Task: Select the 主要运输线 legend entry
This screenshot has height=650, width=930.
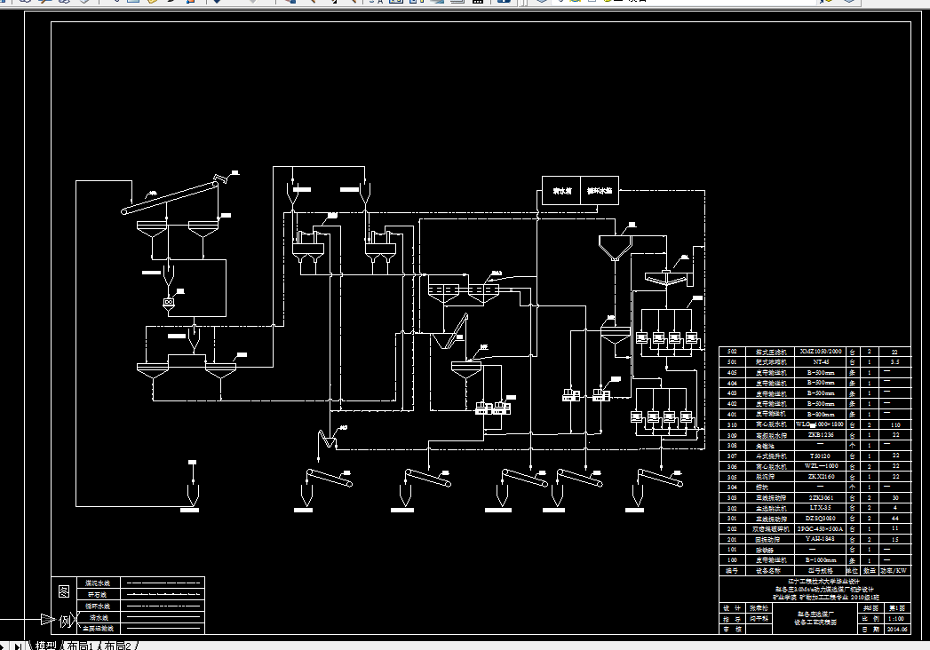Action: click(99, 628)
